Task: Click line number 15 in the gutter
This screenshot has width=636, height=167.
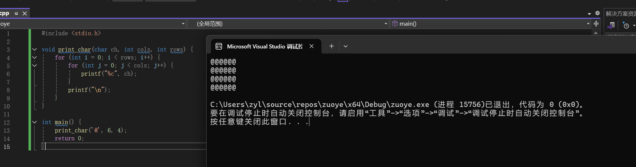Action: (x=7, y=147)
